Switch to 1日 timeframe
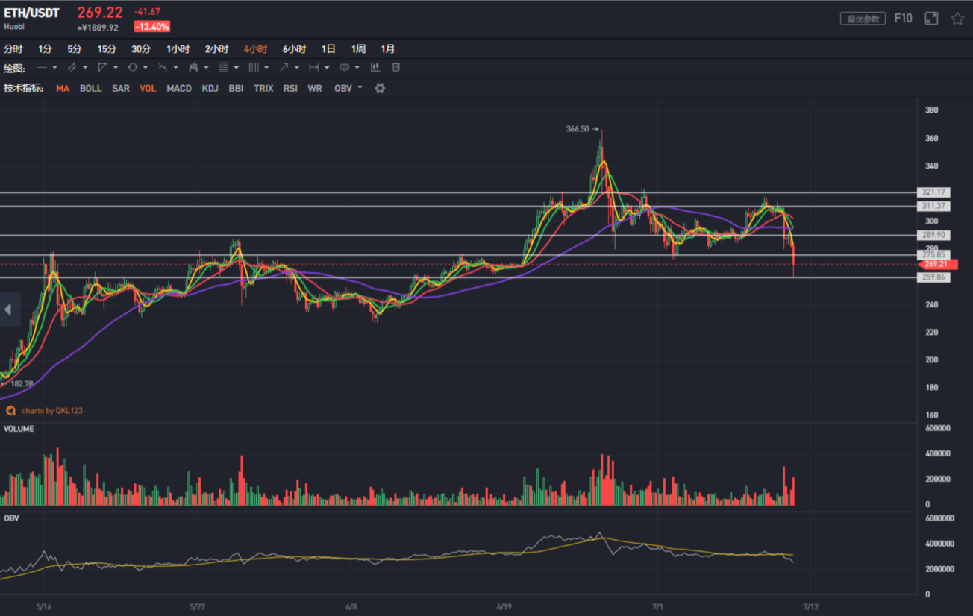The height and width of the screenshot is (616, 973). pos(328,49)
